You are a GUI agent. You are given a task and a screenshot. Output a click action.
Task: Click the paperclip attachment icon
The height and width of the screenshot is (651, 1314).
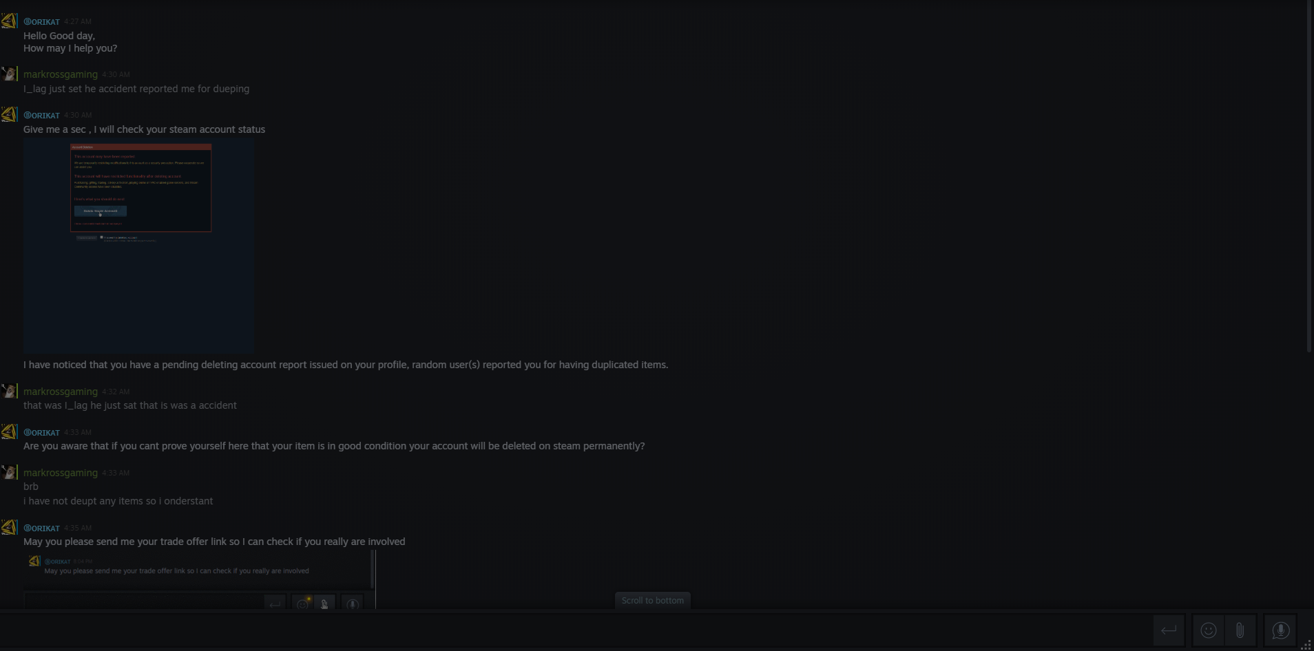(x=1240, y=630)
